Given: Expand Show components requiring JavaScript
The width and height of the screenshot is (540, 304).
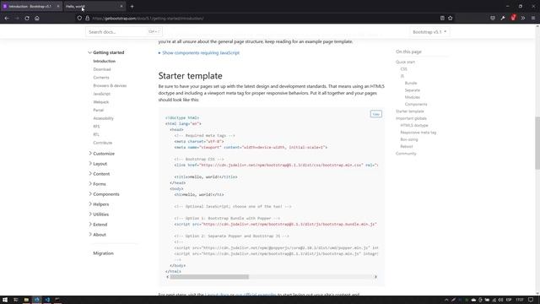Looking at the screenshot, I should pos(199,52).
